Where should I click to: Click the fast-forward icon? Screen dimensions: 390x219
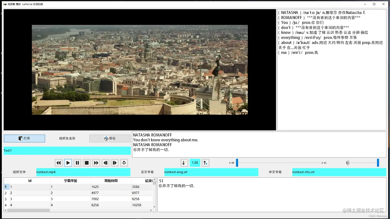[x=96, y=163]
